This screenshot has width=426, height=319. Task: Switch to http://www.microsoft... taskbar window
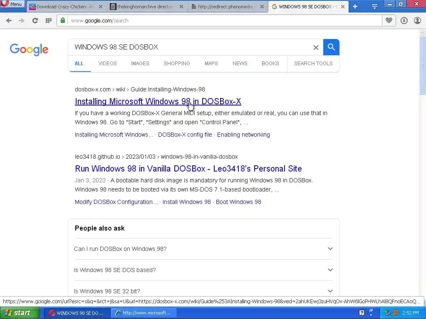pyautogui.click(x=144, y=313)
